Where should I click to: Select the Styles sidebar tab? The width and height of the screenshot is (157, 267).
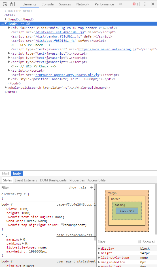(x=7, y=180)
